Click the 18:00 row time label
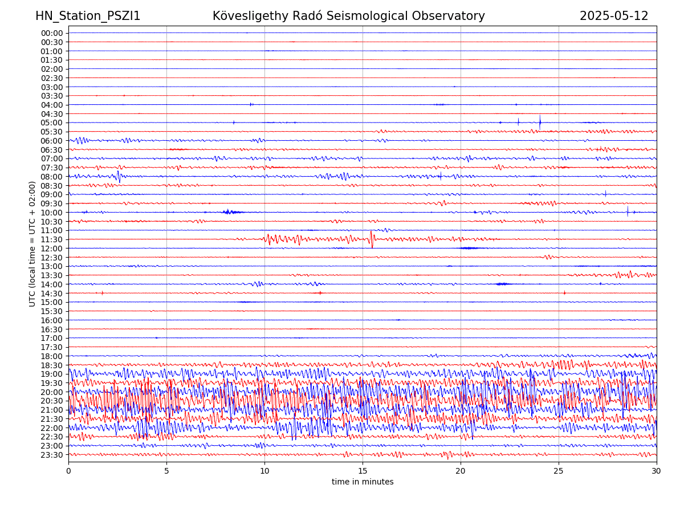 tap(52, 356)
